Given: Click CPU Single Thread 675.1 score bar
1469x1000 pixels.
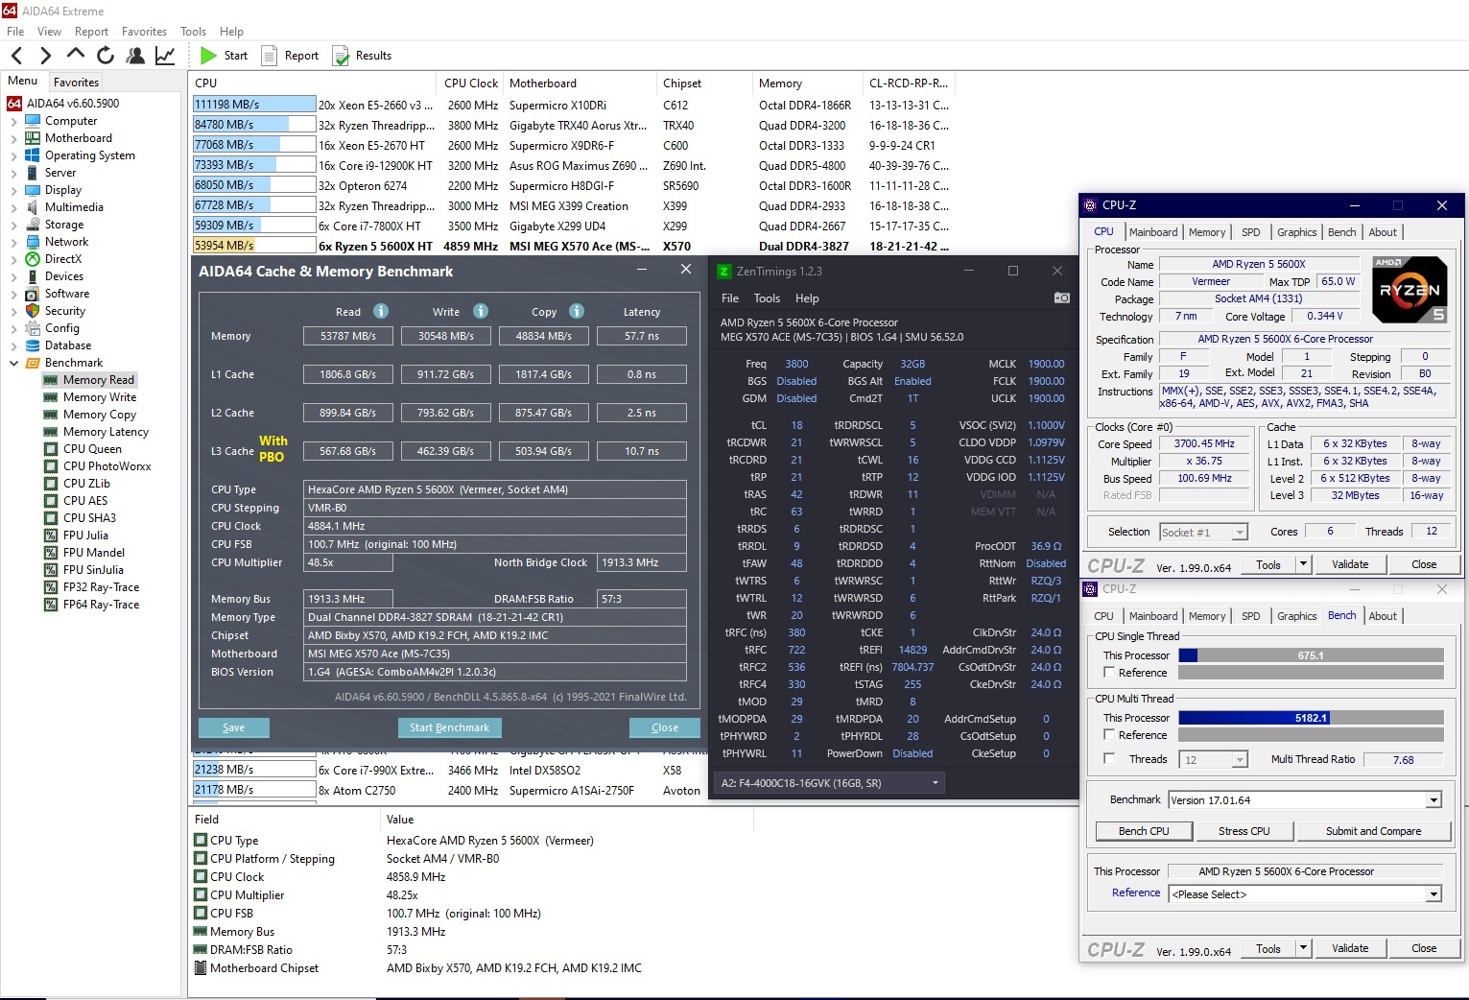Looking at the screenshot, I should [x=1311, y=655].
